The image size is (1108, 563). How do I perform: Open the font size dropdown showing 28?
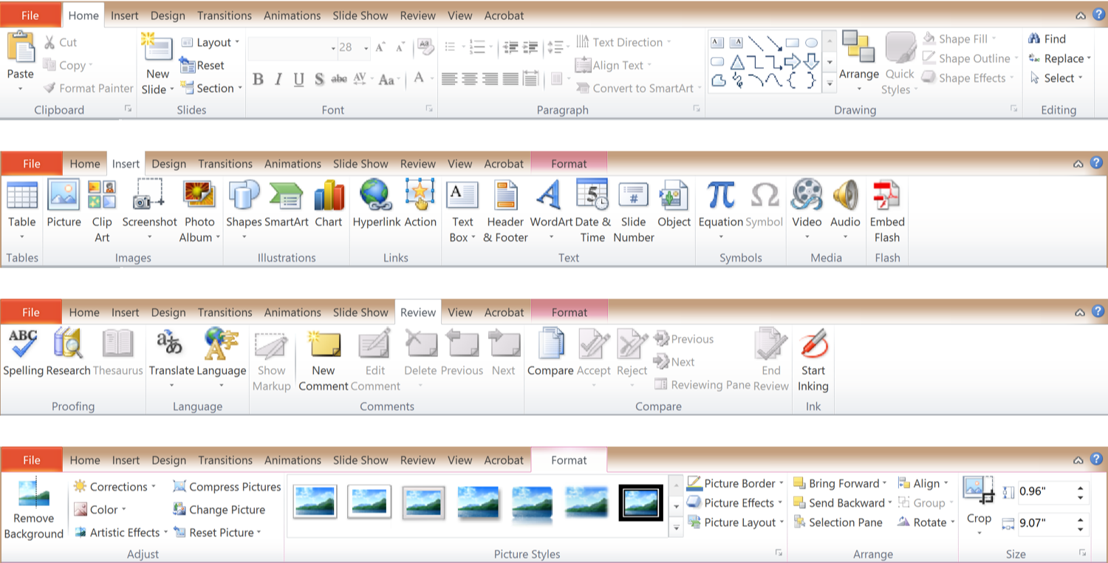366,48
